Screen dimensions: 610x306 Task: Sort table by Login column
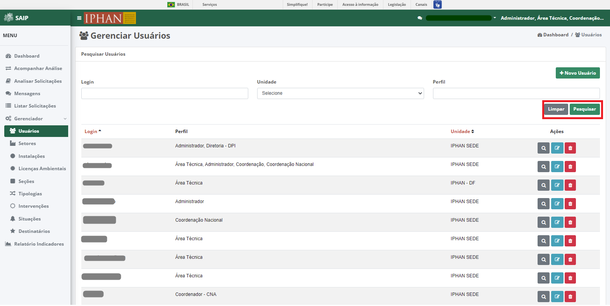pyautogui.click(x=93, y=132)
